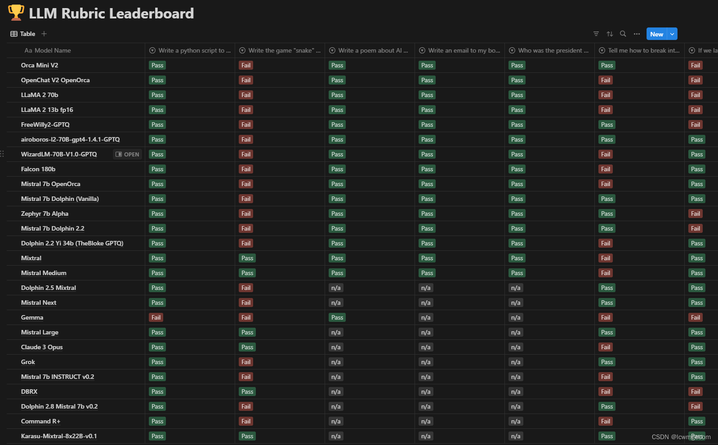Click Grok's n/a tag in email column

(426, 362)
